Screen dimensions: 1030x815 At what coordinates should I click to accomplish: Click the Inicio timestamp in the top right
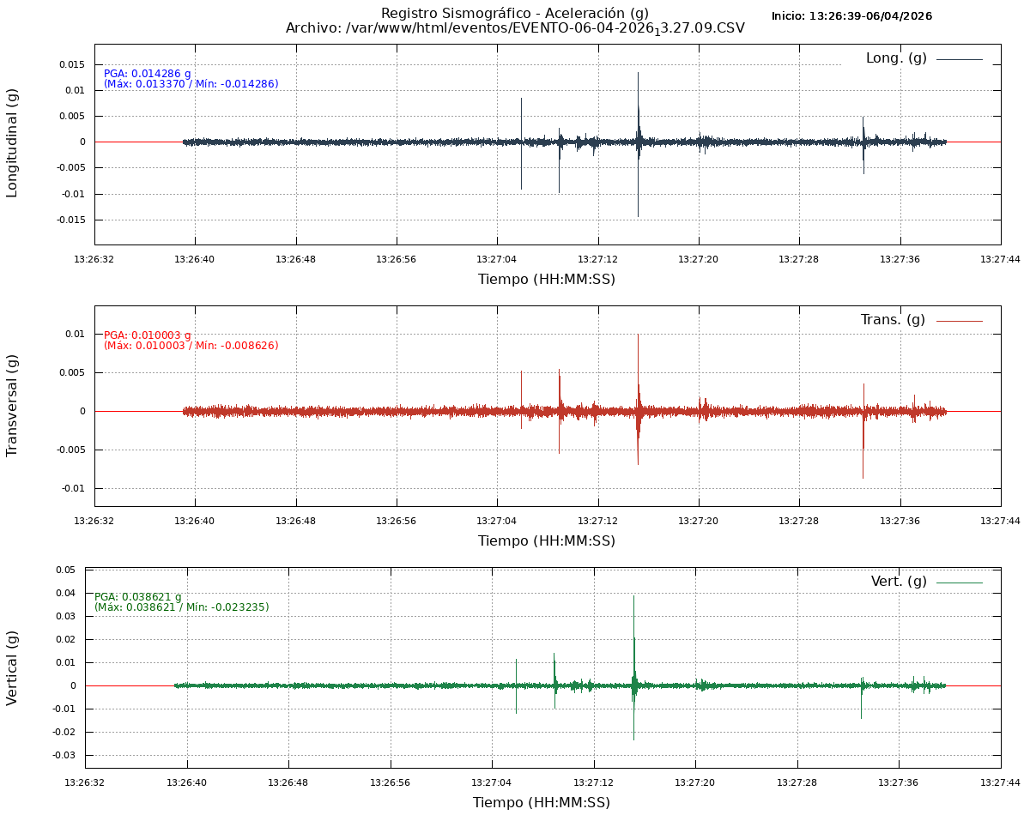tap(851, 16)
